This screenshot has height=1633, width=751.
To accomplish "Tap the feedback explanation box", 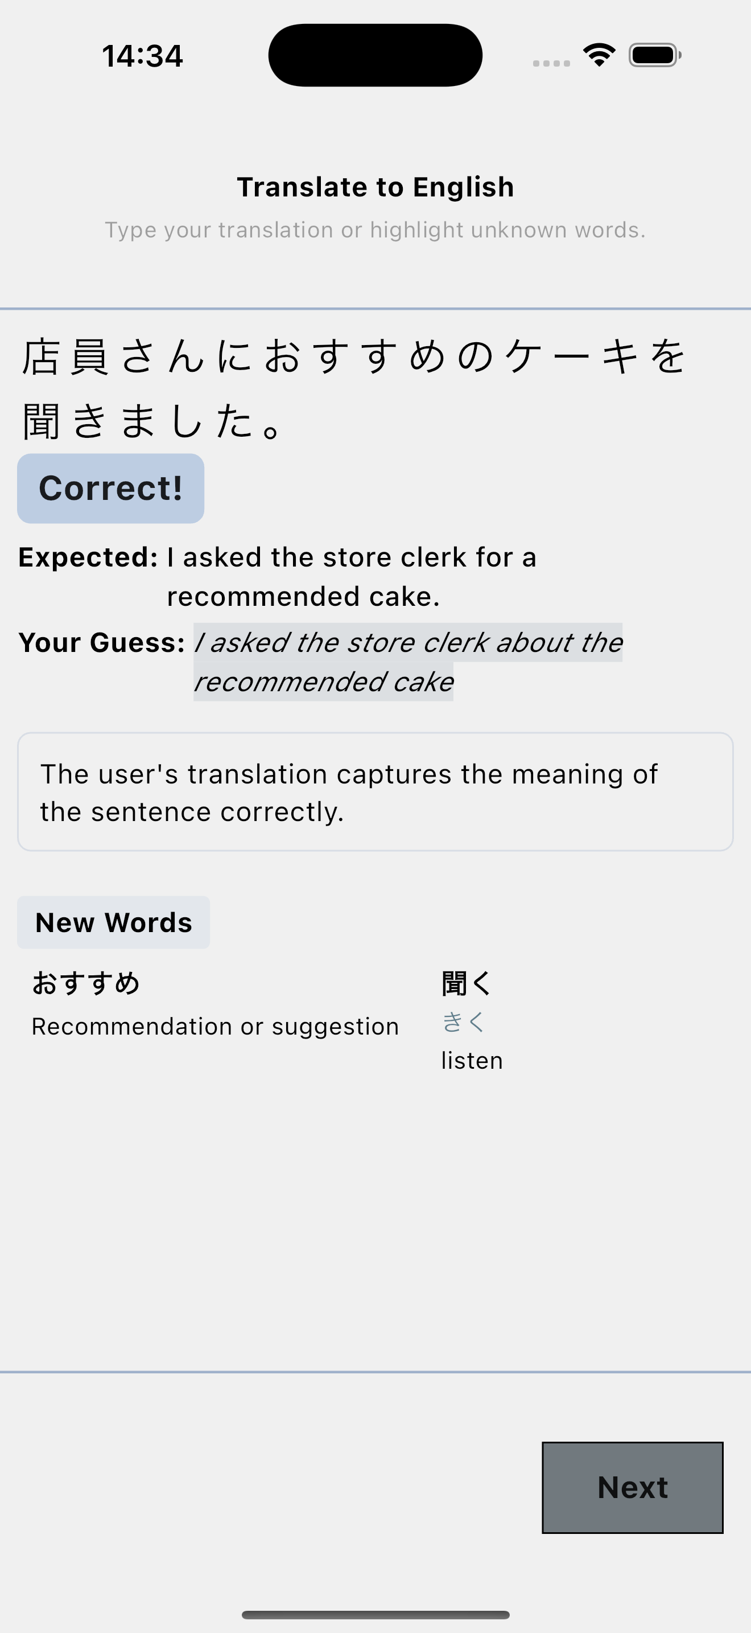I will coord(375,792).
